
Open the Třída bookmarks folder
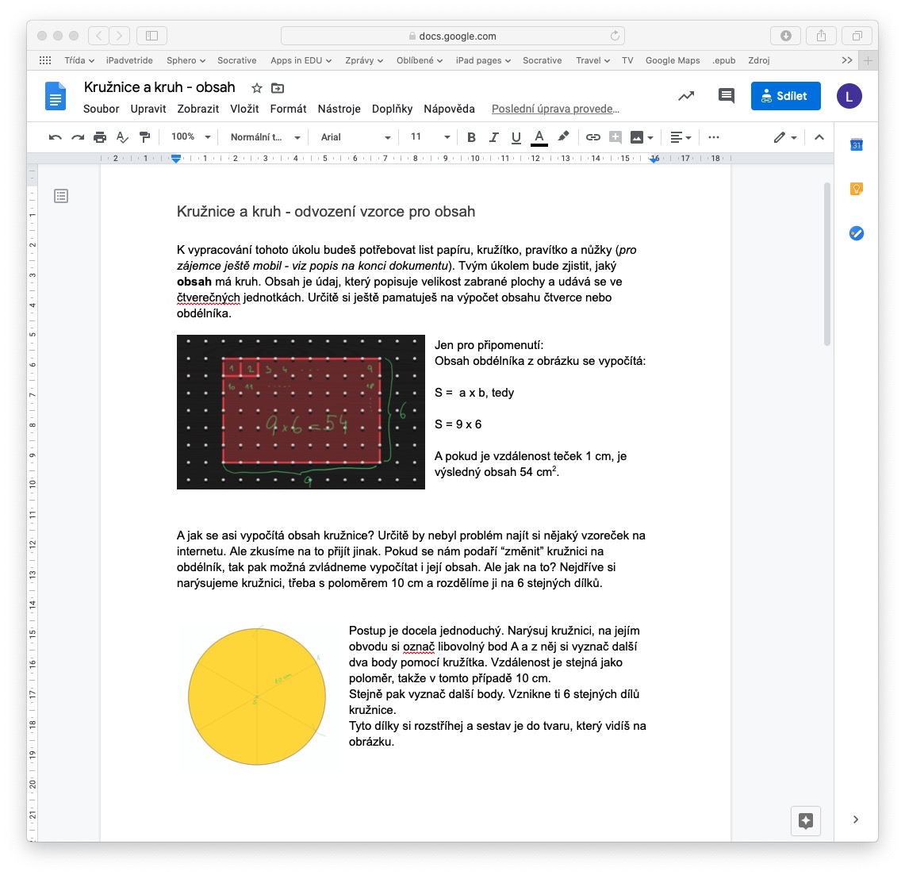click(79, 60)
